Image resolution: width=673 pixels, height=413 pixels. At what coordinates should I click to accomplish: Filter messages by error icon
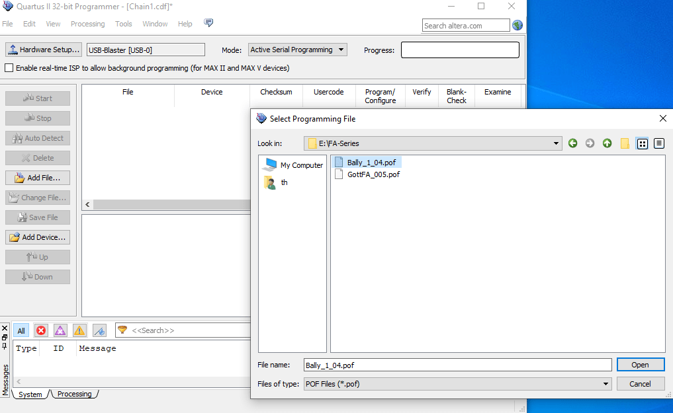coord(41,330)
